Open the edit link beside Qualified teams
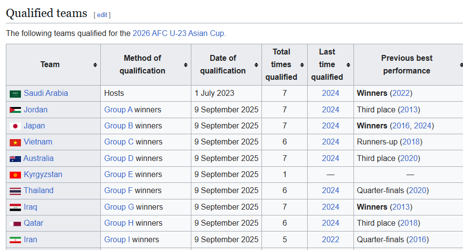This screenshot has height=250, width=463. pyautogui.click(x=102, y=15)
